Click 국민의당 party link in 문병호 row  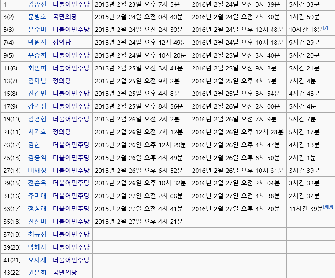[x=65, y=17]
